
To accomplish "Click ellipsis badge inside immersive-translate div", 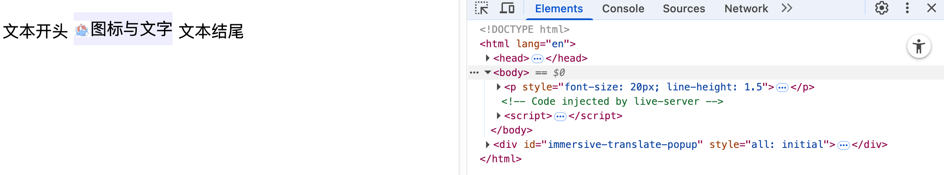I will click(x=844, y=145).
